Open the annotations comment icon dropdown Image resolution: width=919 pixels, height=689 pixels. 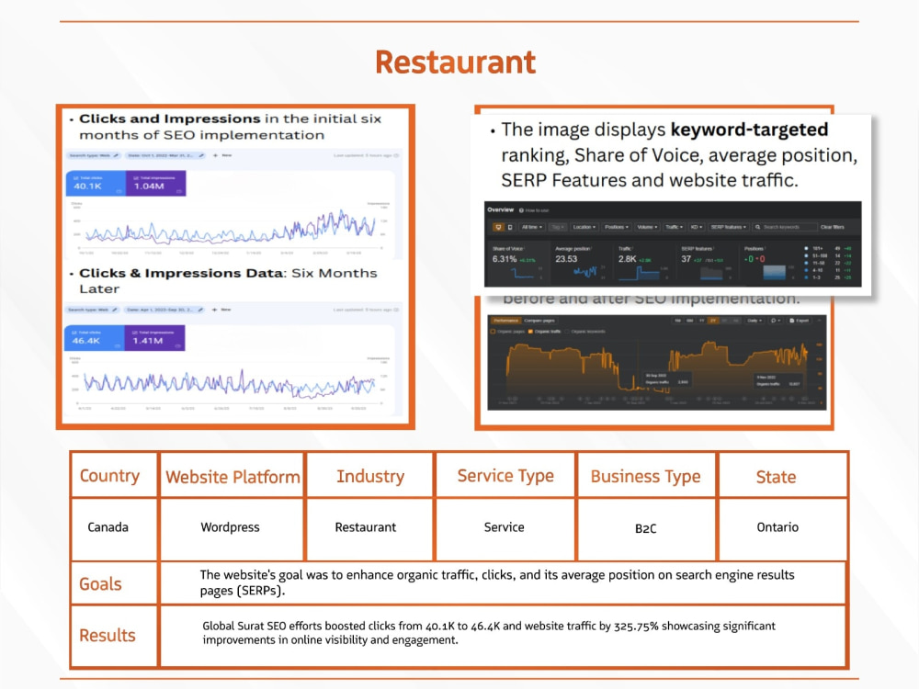coord(776,321)
